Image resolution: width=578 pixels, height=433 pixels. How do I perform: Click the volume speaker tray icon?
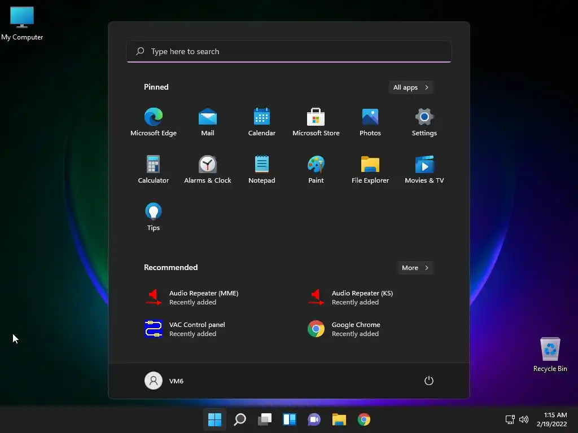coord(523,419)
